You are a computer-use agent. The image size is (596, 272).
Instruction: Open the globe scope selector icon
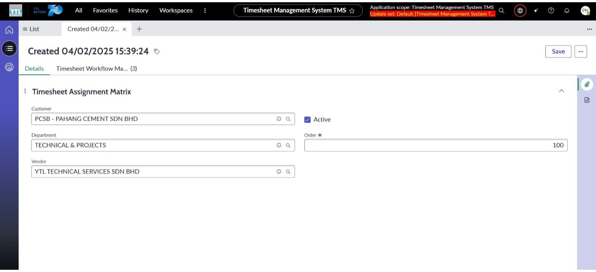click(x=520, y=10)
